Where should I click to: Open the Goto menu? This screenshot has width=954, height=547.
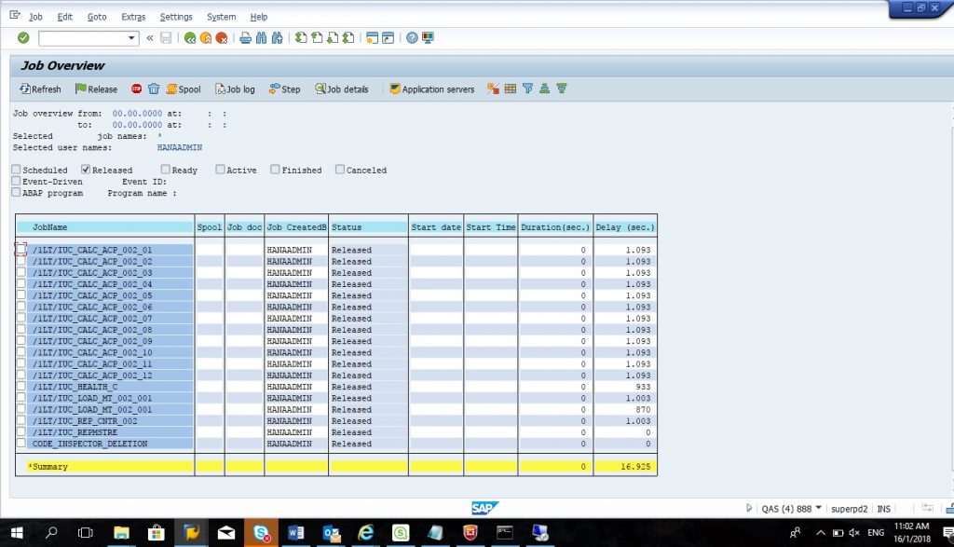point(97,17)
